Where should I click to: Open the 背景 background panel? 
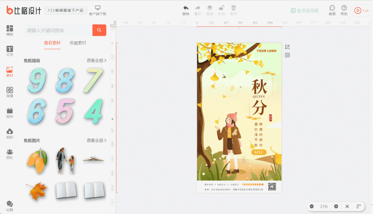10,92
